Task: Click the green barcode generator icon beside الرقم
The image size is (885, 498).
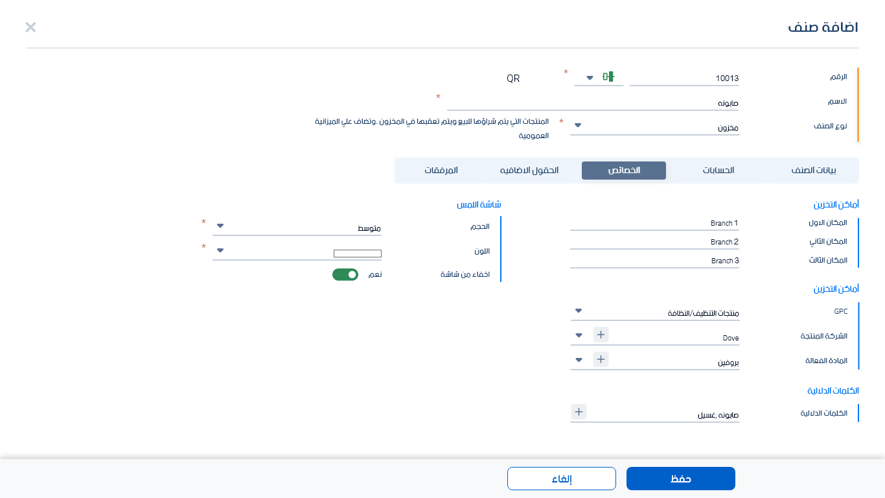Action: point(608,77)
